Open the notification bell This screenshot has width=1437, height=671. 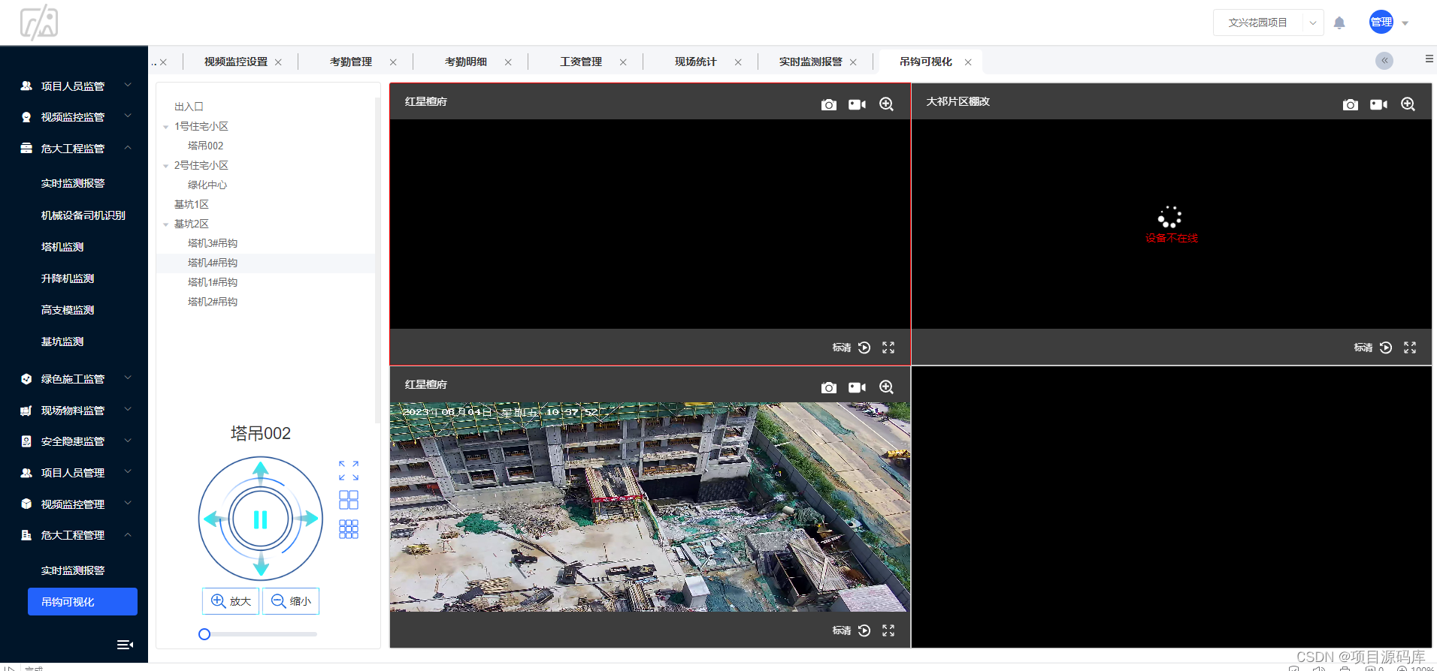point(1339,23)
